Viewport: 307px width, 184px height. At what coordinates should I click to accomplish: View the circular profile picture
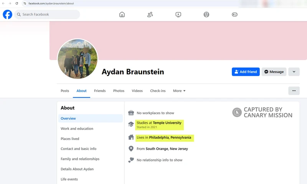[x=78, y=59]
